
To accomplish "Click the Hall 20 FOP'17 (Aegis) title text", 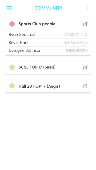I will 39,86.
